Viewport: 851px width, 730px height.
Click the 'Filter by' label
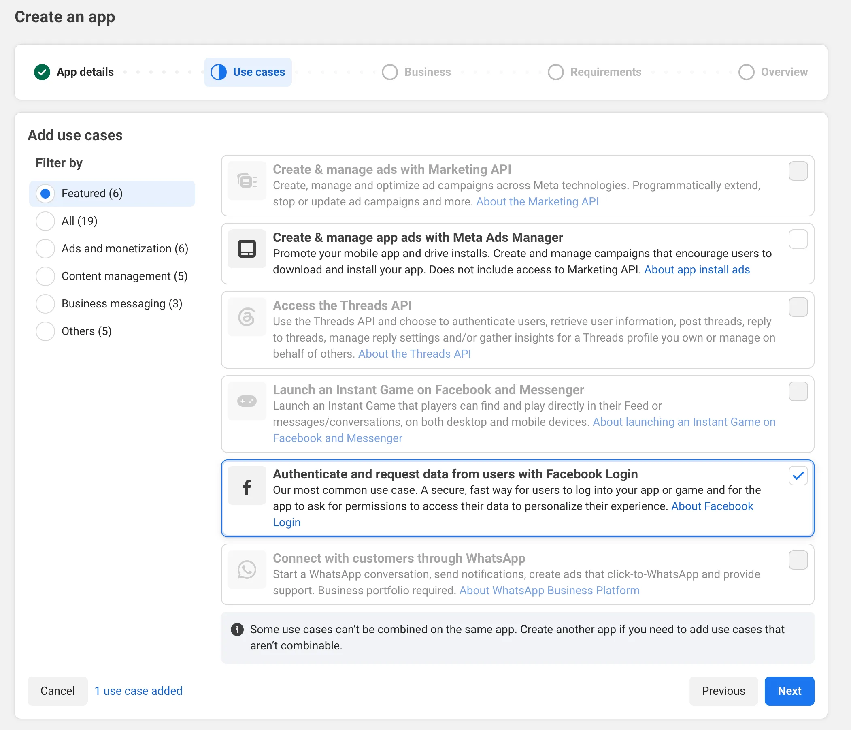point(59,163)
